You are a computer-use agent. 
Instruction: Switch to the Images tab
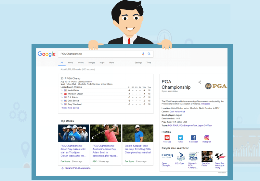92,63
